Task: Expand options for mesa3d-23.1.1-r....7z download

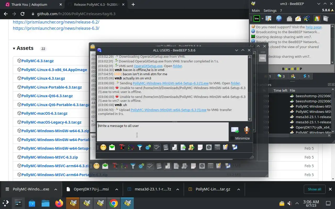Action: point(178,189)
